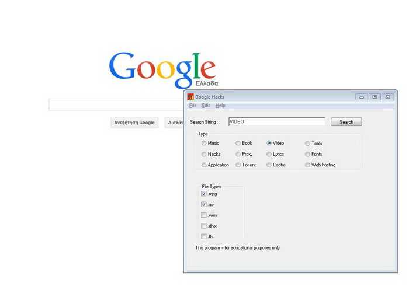409x297 pixels.
Task: Open the Help menu
Action: [220, 106]
